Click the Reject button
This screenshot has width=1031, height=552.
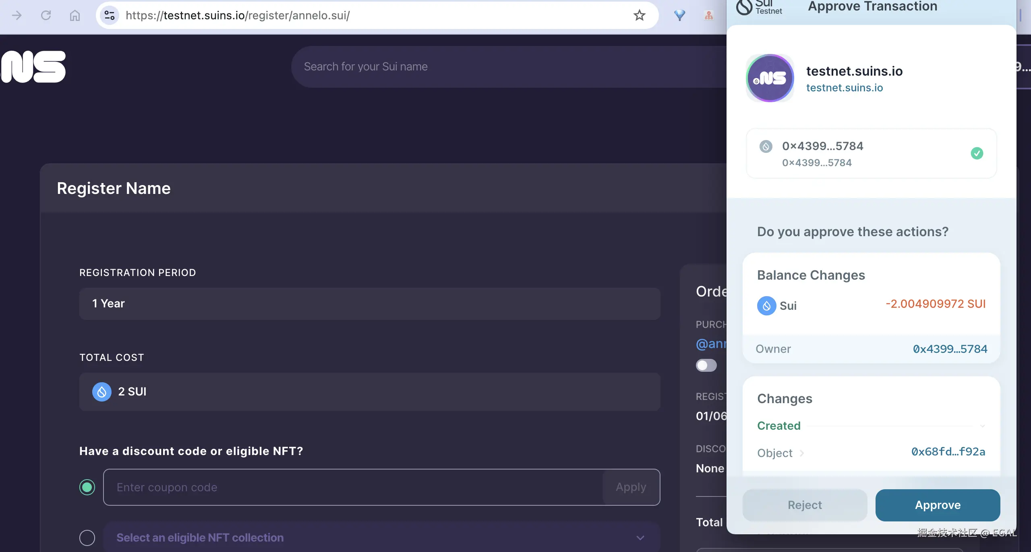[x=804, y=505]
